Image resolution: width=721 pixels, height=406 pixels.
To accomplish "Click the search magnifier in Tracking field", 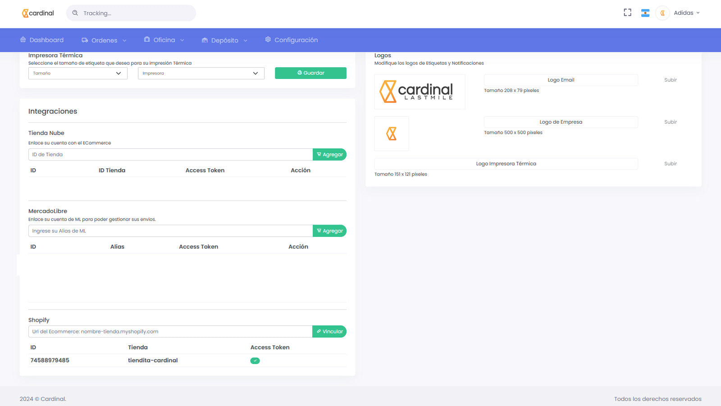I will [75, 13].
